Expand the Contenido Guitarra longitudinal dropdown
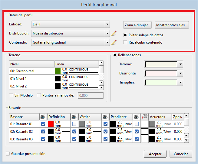The height and width of the screenshot is (164, 198). pos(71,42)
